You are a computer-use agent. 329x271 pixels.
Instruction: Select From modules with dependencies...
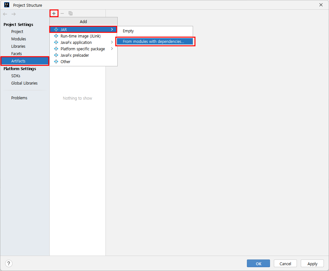[155, 42]
